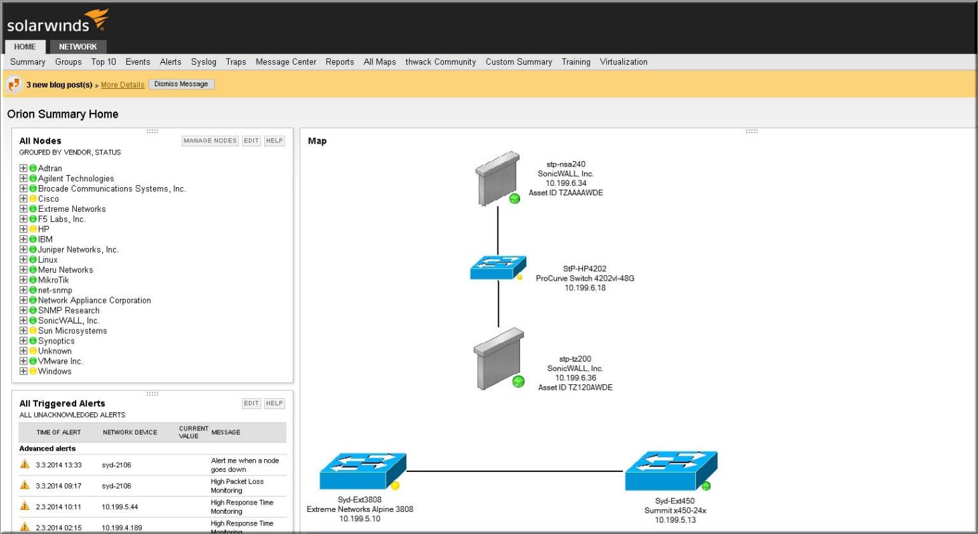Click the green status icon beside net-snmp
This screenshot has width=978, height=534.
pyautogui.click(x=33, y=290)
